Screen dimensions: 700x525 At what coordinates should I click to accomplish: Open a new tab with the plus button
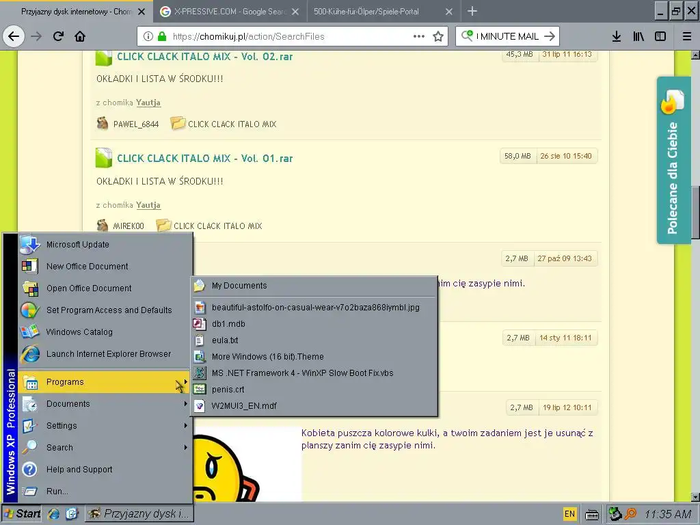[x=472, y=11]
